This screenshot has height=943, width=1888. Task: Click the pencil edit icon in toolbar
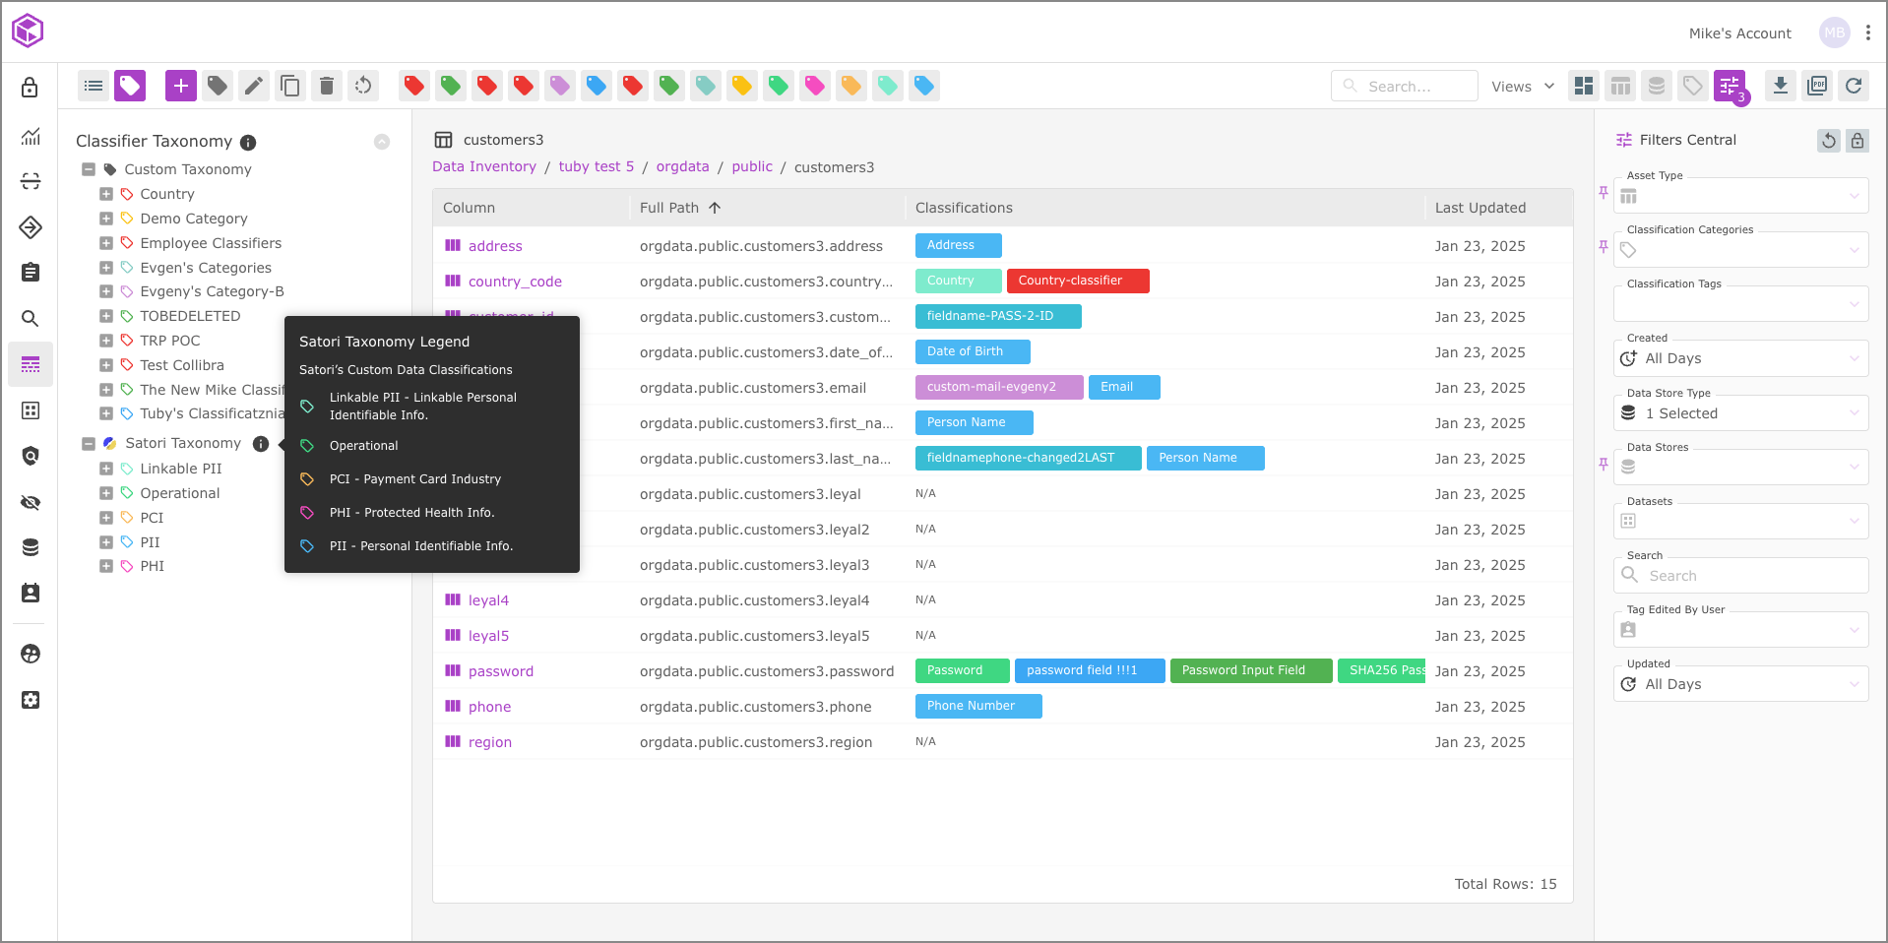(254, 86)
